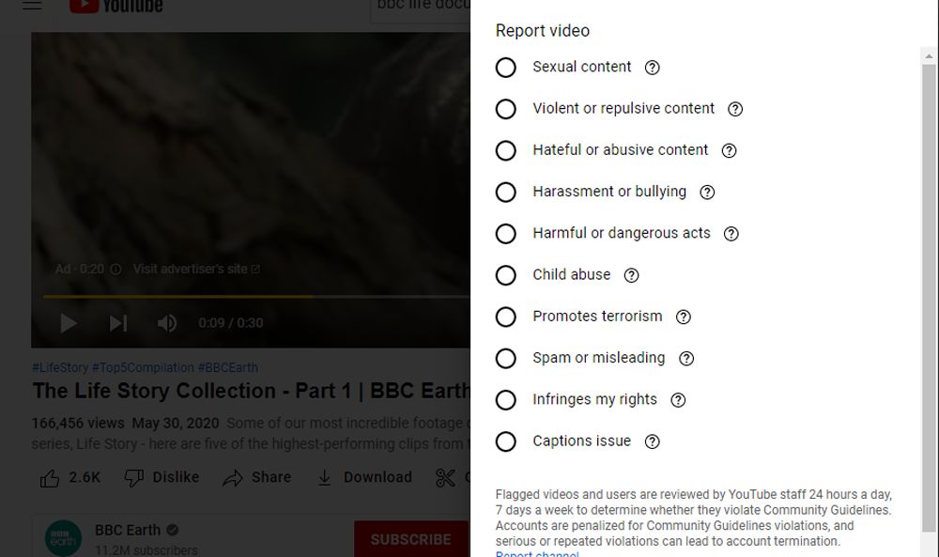Choose Promotes terrorism radio option
The width and height of the screenshot is (939, 557).
click(x=505, y=317)
